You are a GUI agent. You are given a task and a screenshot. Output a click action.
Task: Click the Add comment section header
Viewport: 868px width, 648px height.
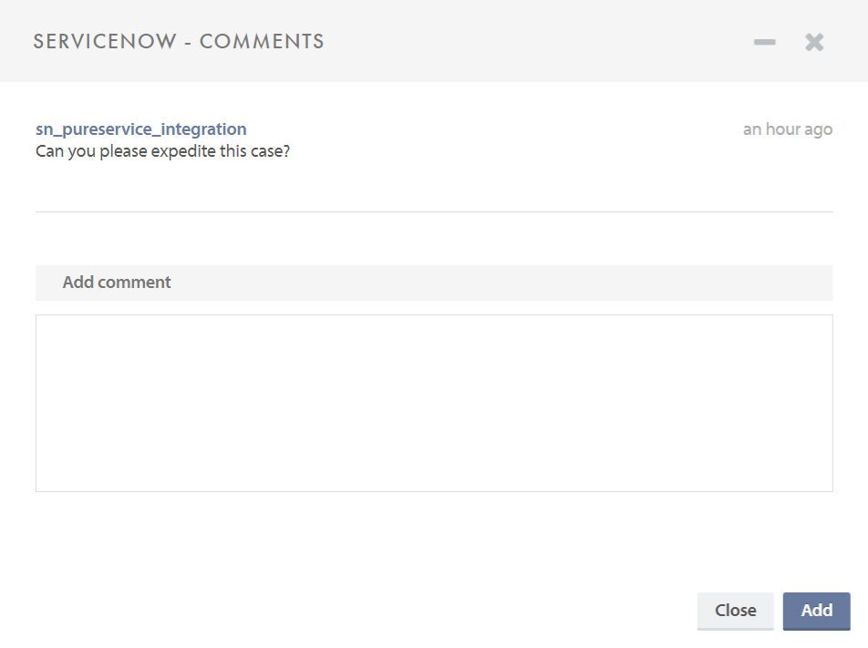[434, 283]
